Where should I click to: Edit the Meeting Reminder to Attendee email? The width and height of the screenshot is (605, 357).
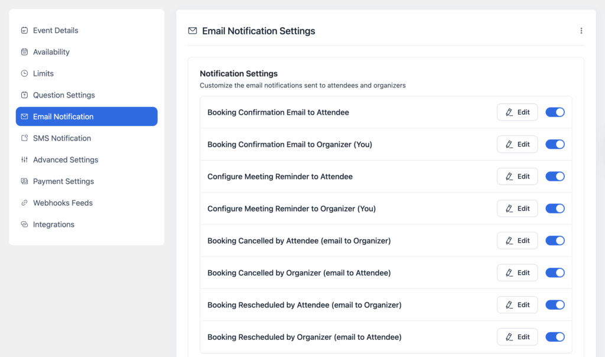pos(517,176)
